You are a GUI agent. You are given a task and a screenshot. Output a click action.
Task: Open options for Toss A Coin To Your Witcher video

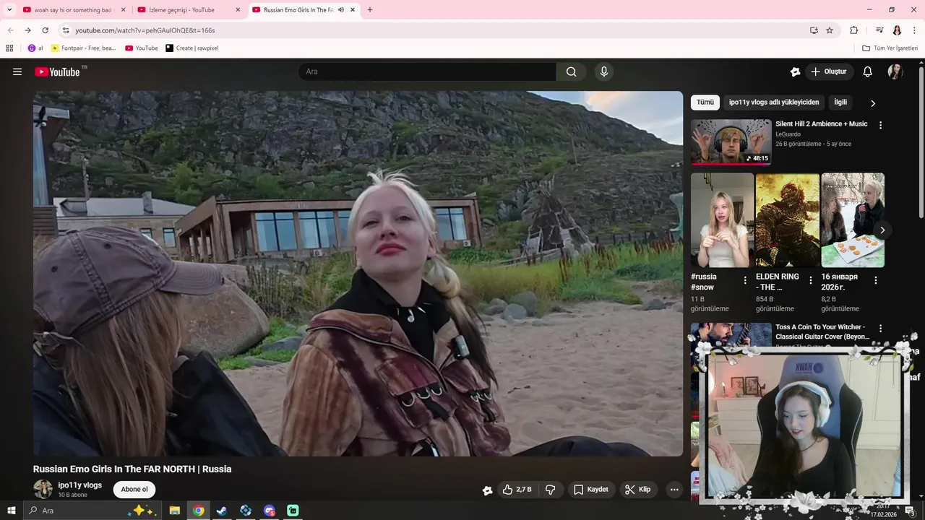click(880, 328)
